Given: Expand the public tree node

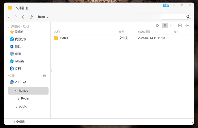Looking at the screenshot, I should click(16, 107).
